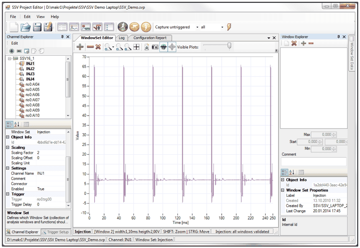Collapse the SSV16_1 tree node
The height and width of the screenshot is (248, 360).
point(10,58)
